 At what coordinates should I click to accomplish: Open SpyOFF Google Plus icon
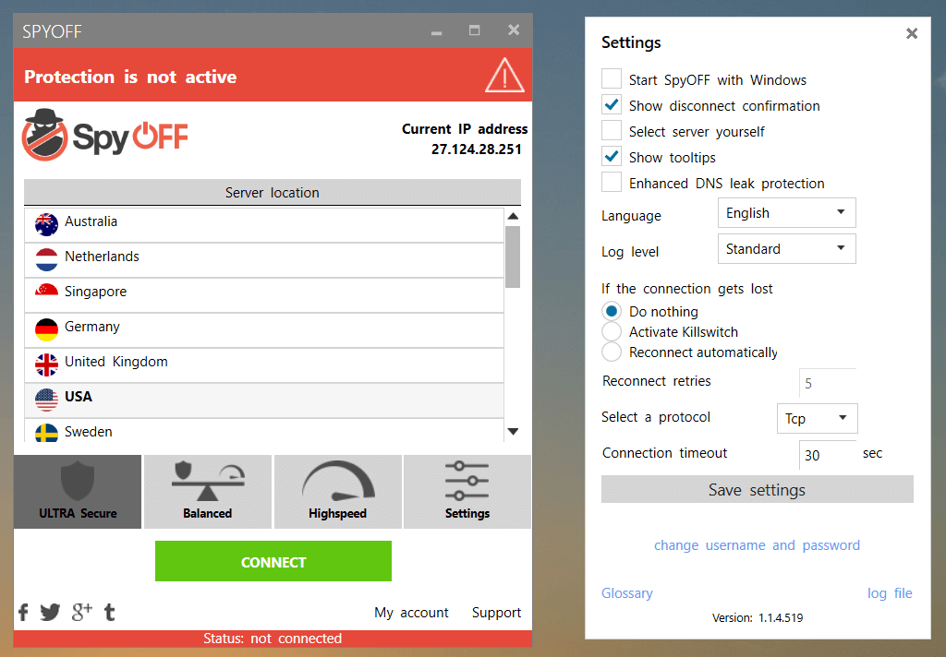click(81, 611)
